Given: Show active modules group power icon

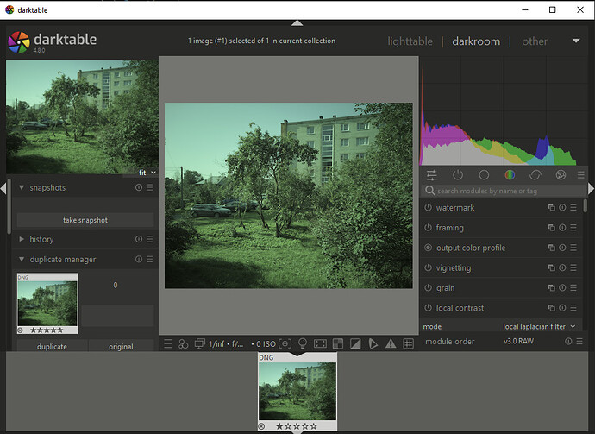Looking at the screenshot, I should (458, 175).
